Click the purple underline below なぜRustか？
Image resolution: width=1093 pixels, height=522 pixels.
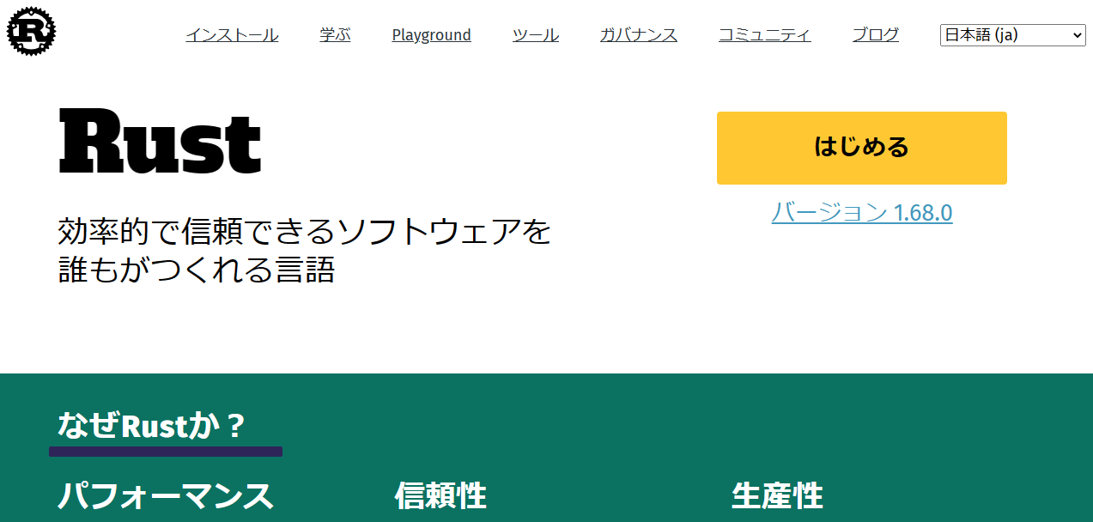point(165,452)
